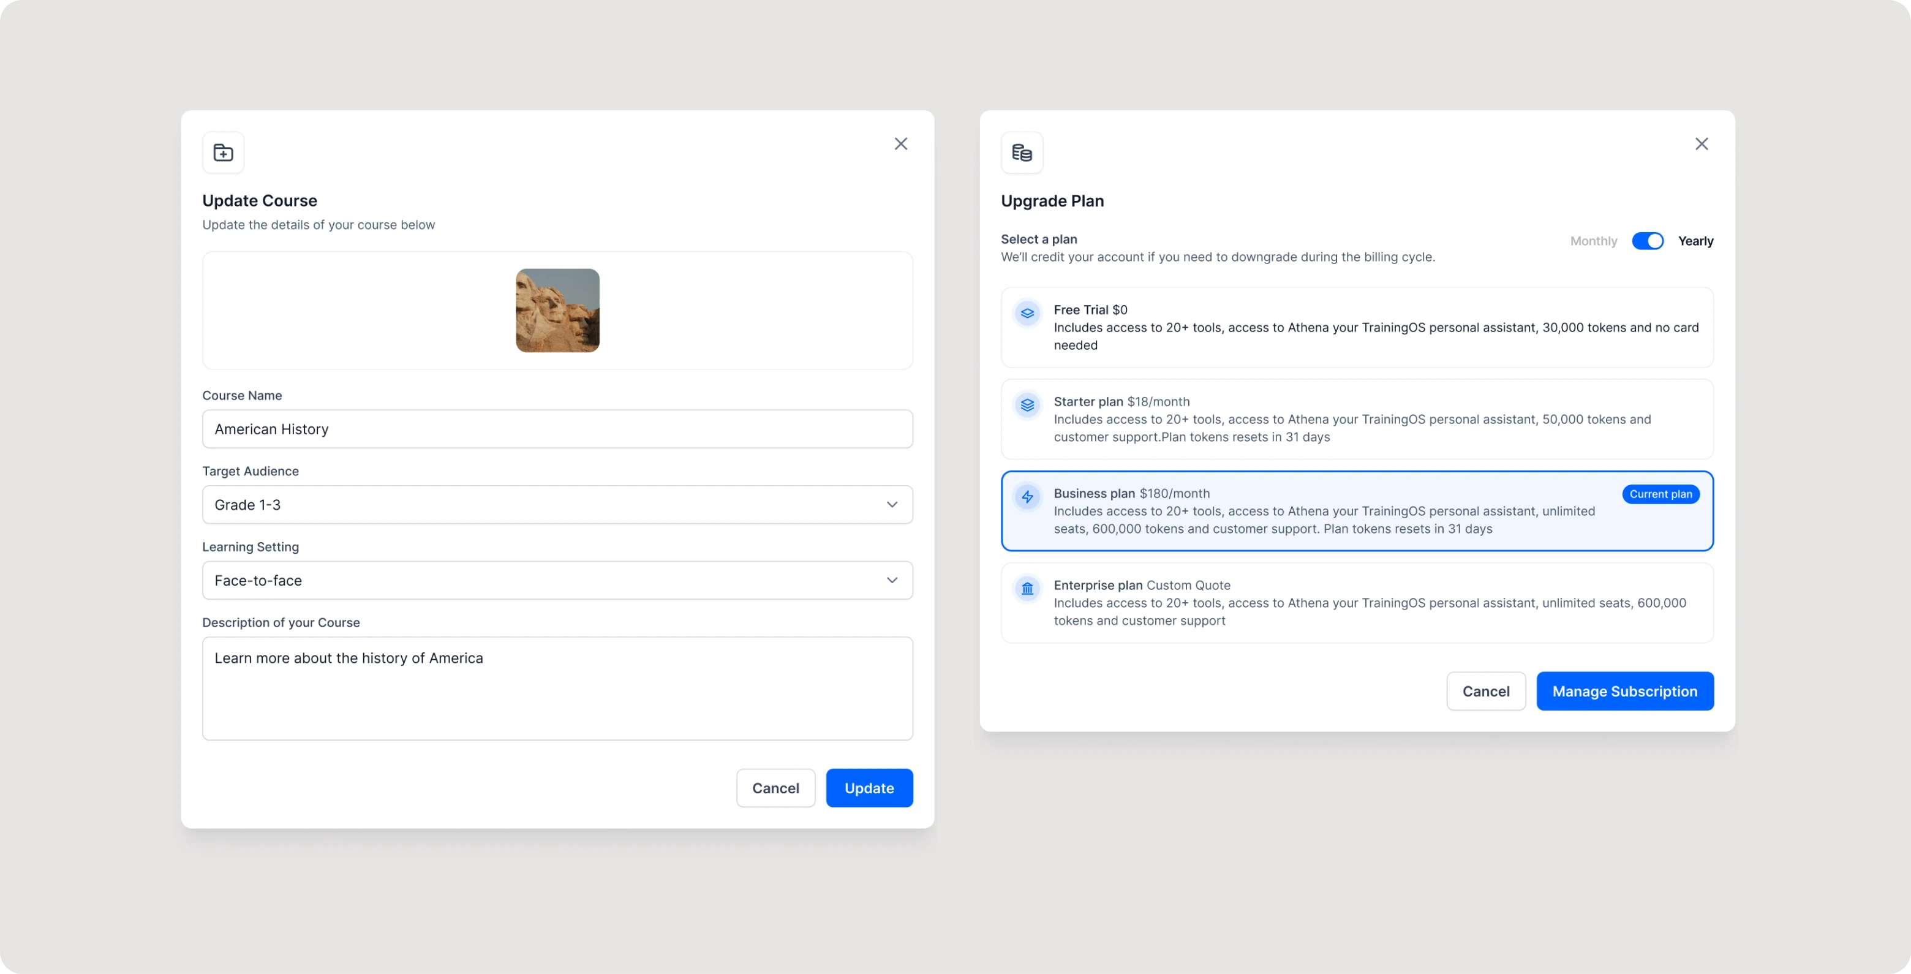The image size is (1911, 974).
Task: Click the add-folder icon above Update Course
Action: pyautogui.click(x=224, y=153)
